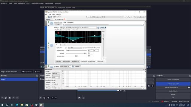Open source properties gear in OBS Fuentes panel
191x107 pixels.
tap(48, 98)
